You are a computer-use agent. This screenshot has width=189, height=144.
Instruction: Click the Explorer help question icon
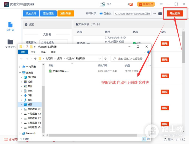pyautogui.click(x=149, y=52)
